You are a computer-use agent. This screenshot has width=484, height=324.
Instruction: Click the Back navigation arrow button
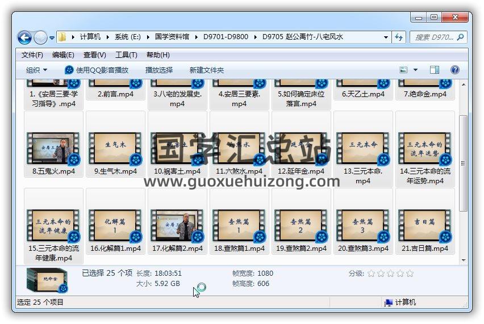point(24,37)
